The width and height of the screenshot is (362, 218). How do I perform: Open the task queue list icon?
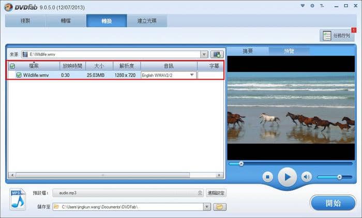pyautogui.click(x=327, y=36)
